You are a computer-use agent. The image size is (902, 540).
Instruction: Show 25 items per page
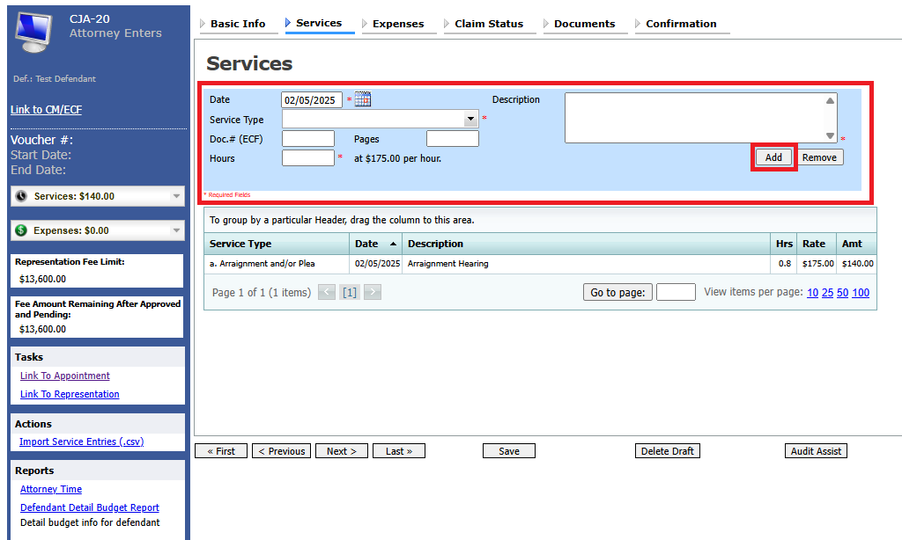827,293
